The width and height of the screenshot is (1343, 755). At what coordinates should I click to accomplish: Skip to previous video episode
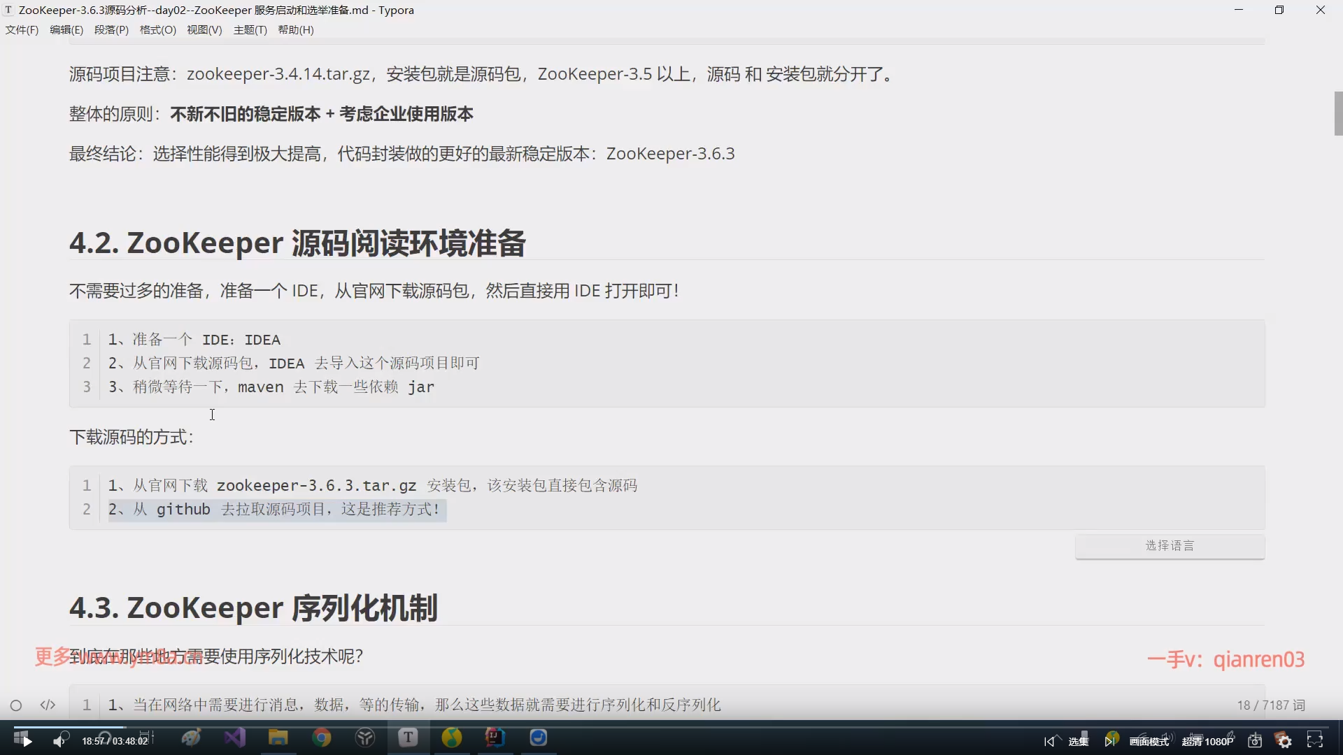(1049, 741)
